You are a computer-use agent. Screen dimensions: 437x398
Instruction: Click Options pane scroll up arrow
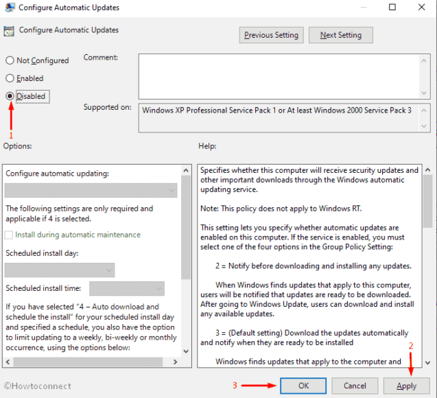(186, 170)
